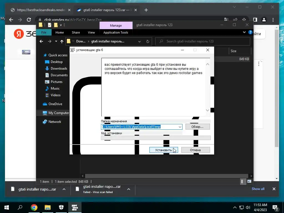Screen dimensions: 284x213
Task: Open Chrome tab search chevron
Action: [x=234, y=7]
